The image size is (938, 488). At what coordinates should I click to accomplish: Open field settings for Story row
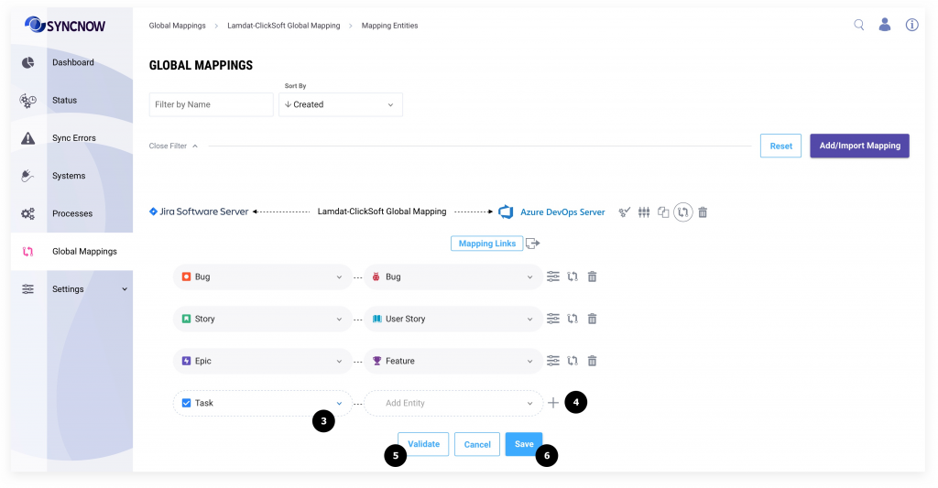click(553, 319)
